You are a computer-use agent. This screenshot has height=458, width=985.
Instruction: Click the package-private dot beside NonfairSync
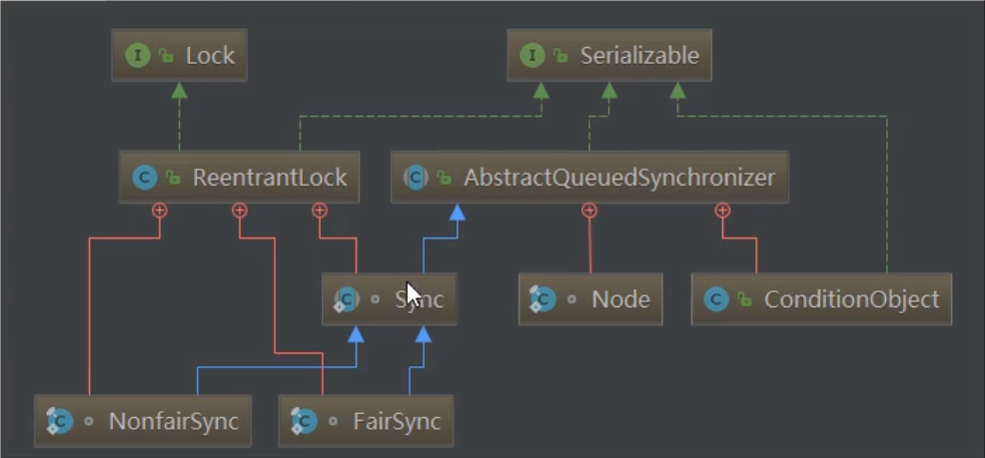tap(89, 421)
